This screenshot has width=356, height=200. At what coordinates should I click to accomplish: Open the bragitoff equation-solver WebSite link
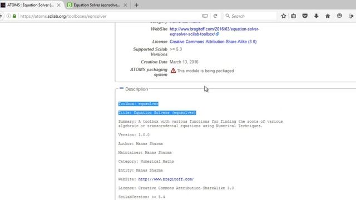pyautogui.click(x=214, y=32)
